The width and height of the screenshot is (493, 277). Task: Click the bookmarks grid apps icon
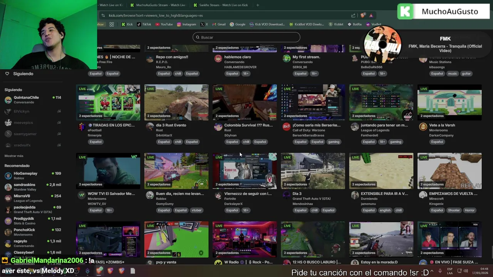pos(112,24)
